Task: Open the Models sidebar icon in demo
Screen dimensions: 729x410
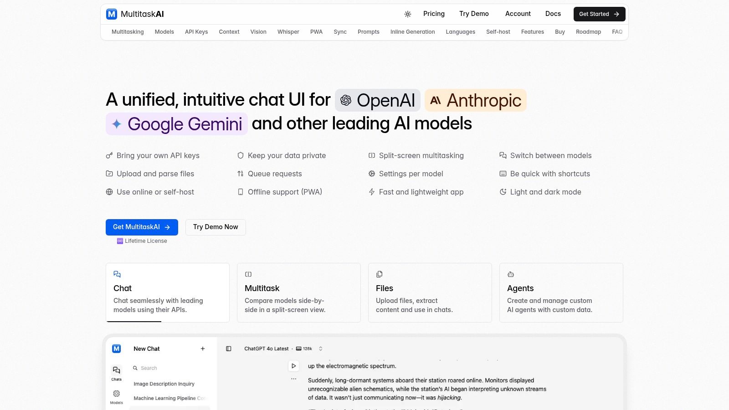Action: tap(117, 397)
